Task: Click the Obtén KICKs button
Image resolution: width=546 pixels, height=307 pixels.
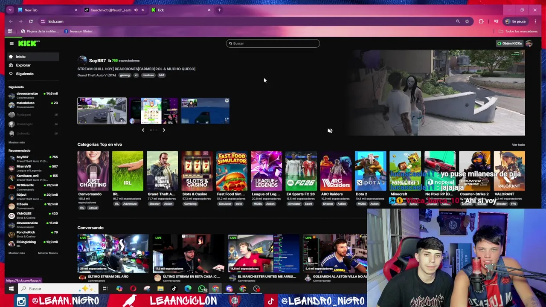Action: 509,43
